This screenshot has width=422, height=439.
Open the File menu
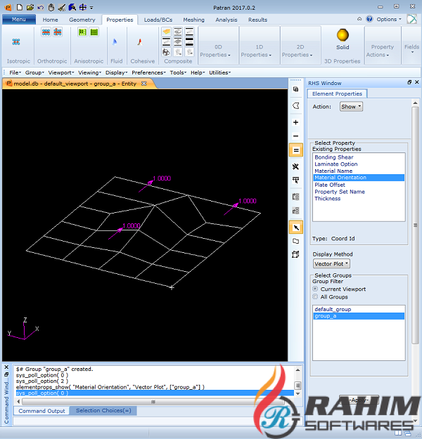coord(15,72)
